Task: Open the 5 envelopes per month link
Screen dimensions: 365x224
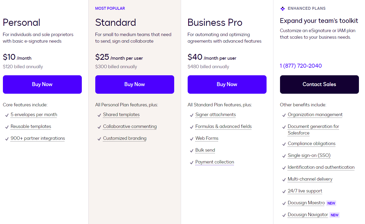Action: coord(34,115)
